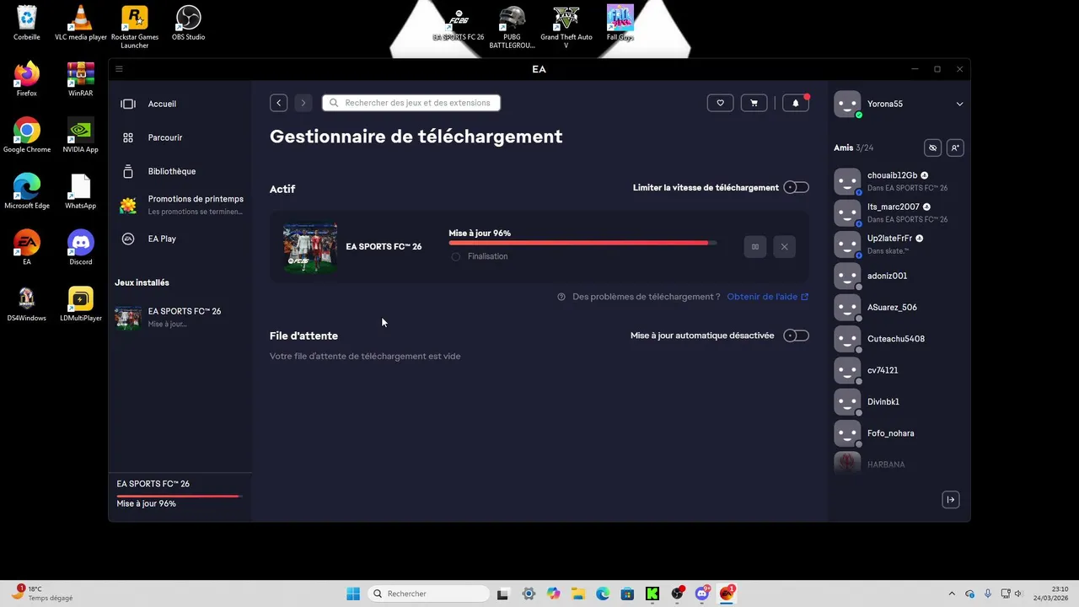
Task: Open Rockstar Games Launcher desktop icon
Action: coord(135,26)
